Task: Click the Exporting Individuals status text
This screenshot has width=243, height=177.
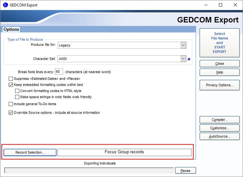Action: click(100, 163)
